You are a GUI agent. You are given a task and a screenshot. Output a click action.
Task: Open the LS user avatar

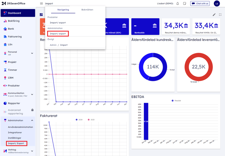[x=217, y=4]
